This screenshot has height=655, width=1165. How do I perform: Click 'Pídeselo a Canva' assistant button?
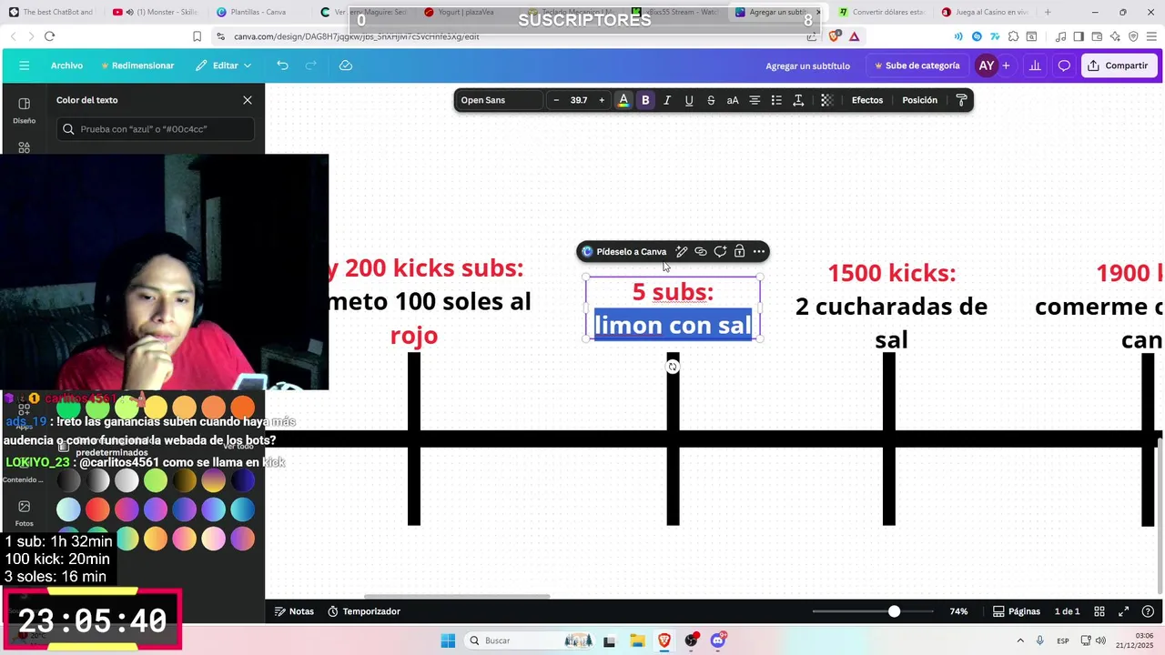pyautogui.click(x=624, y=252)
